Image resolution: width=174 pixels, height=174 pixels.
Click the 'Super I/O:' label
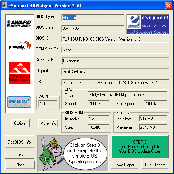pyautogui.click(x=44, y=60)
